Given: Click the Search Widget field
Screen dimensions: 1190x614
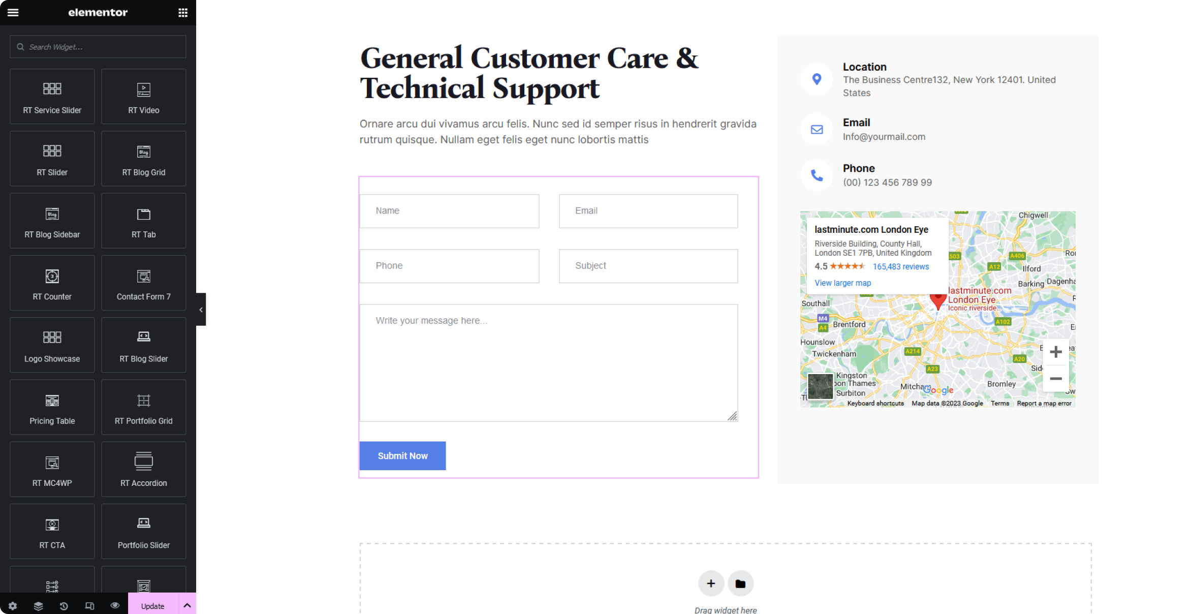Looking at the screenshot, I should (x=98, y=47).
